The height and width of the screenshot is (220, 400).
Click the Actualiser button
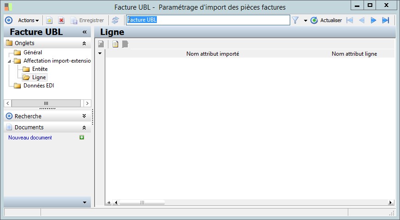point(326,20)
